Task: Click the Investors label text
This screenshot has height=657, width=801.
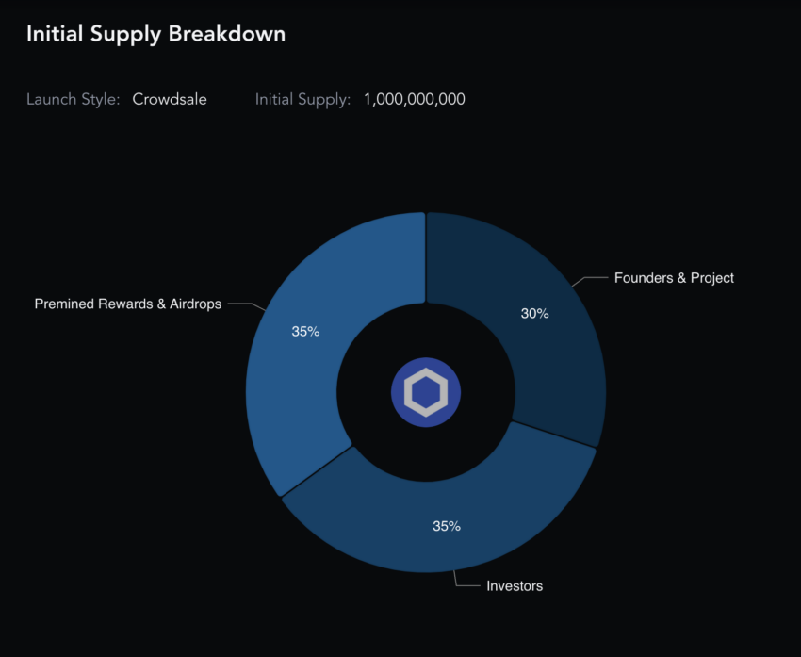Action: click(x=515, y=586)
